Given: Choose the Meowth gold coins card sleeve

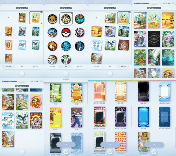Looking at the screenshot, I should 36,18.
